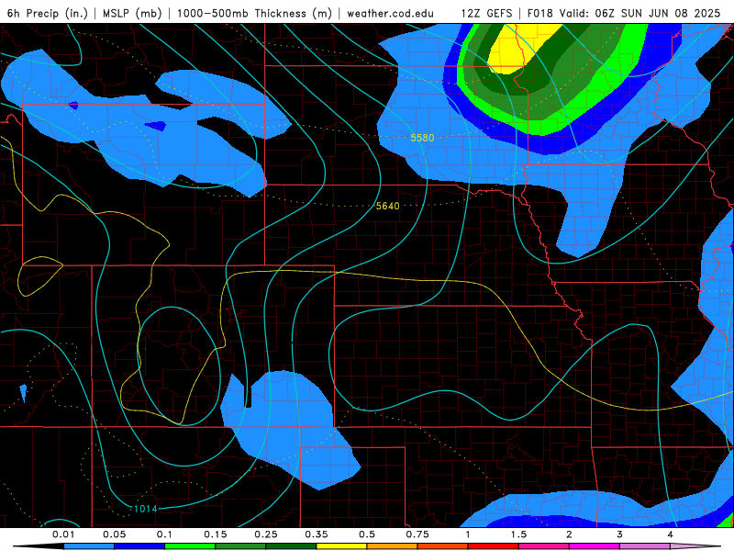Screen dimensions: 734x551
Task: Click the 1.5 legend value
Action: [518, 534]
